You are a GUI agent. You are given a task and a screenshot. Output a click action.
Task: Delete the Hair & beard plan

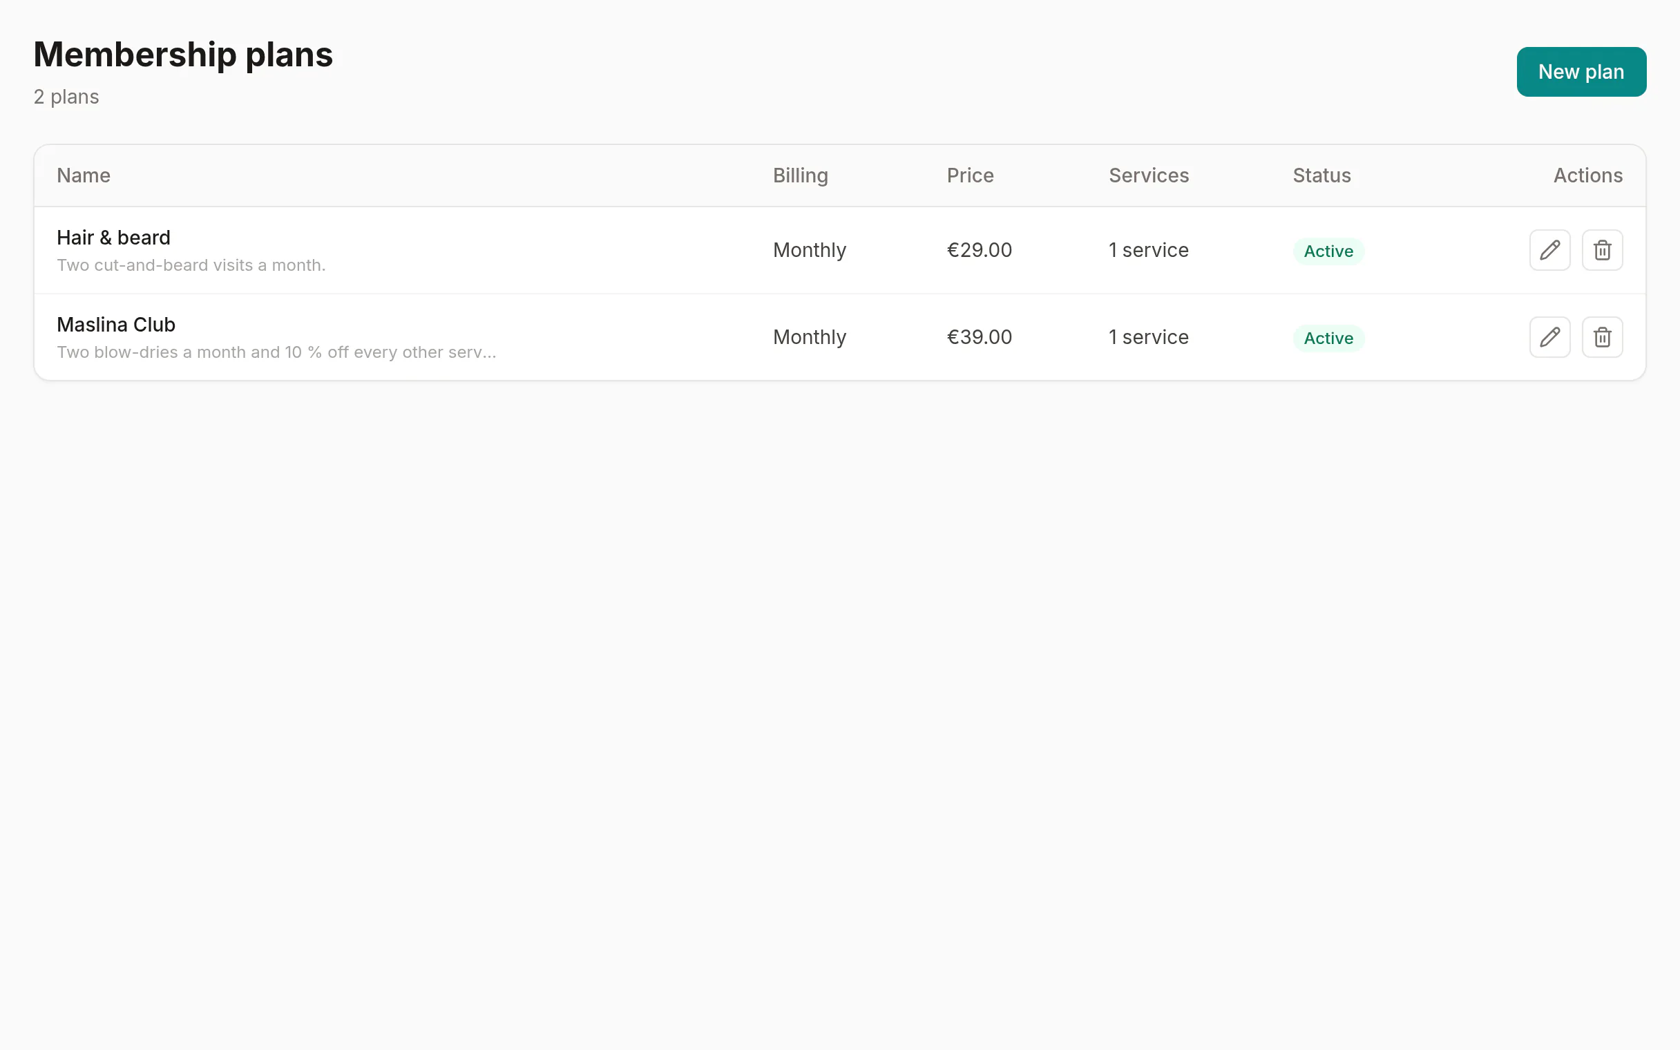pyautogui.click(x=1602, y=250)
